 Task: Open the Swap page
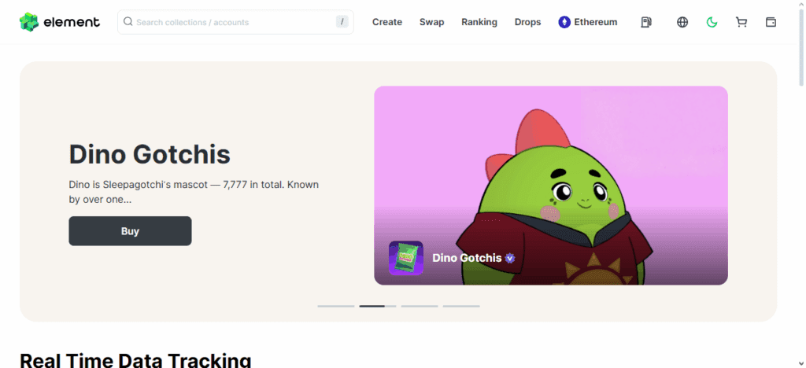pos(431,22)
